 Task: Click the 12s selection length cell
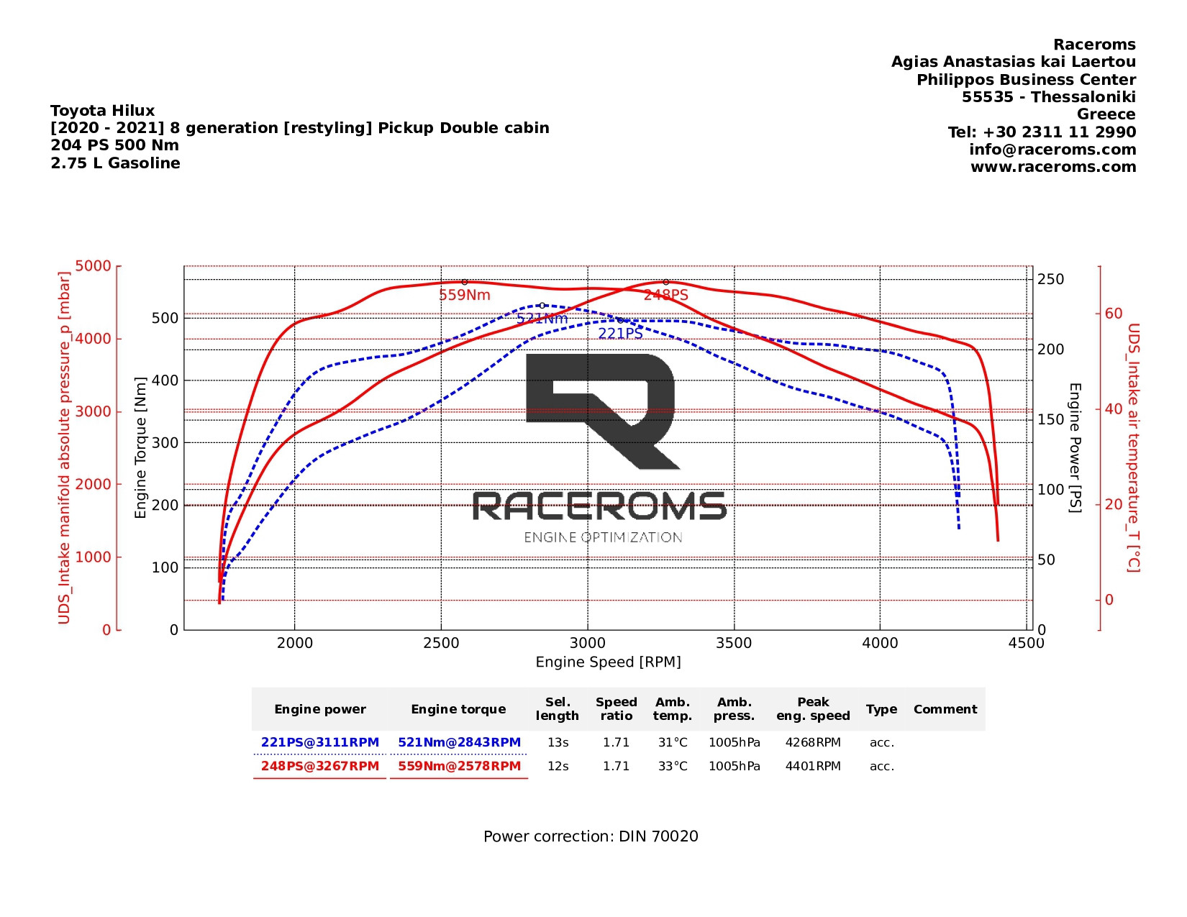558,766
